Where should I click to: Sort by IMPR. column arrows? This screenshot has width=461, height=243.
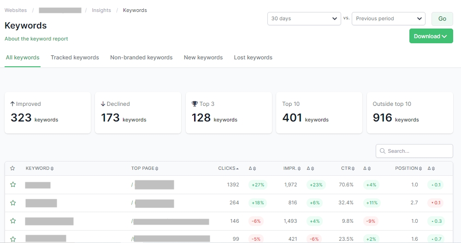coord(299,168)
